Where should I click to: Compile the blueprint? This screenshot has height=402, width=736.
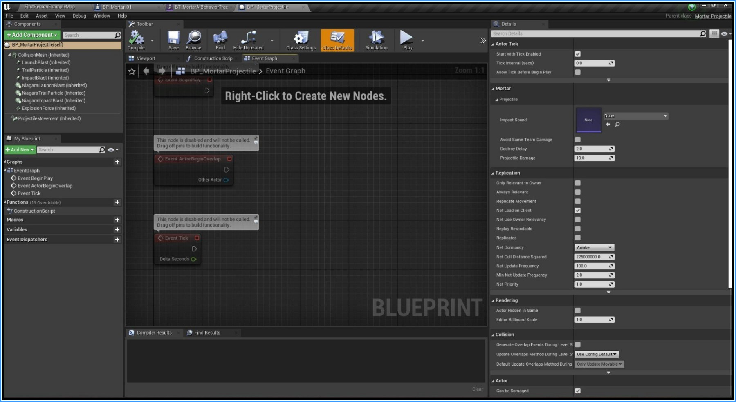click(136, 40)
